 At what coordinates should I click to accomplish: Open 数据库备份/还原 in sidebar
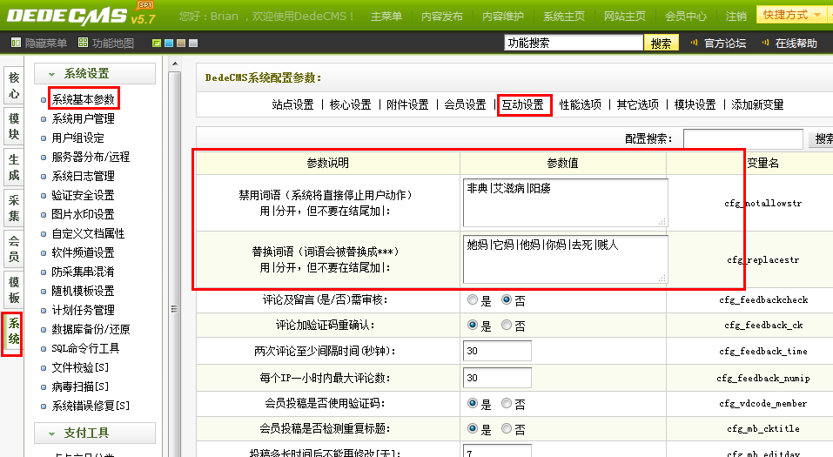click(x=91, y=329)
